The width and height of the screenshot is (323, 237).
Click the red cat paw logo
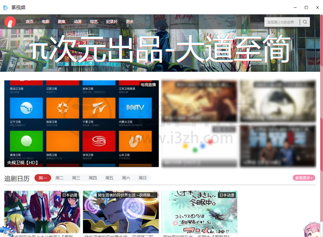pos(10,22)
